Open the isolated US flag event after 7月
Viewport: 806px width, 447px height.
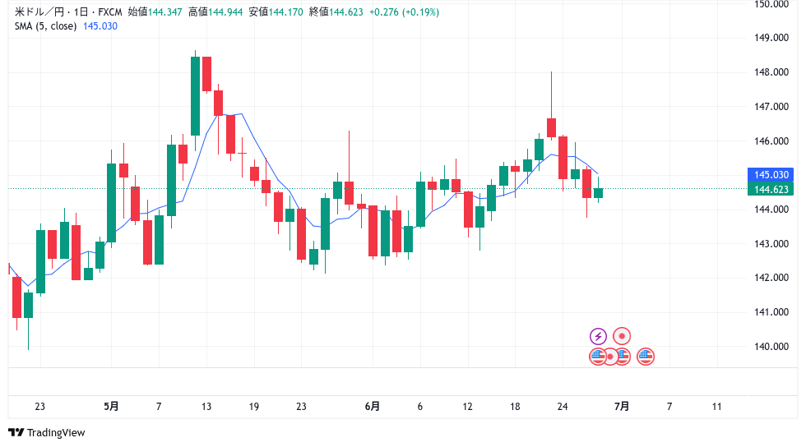click(646, 356)
